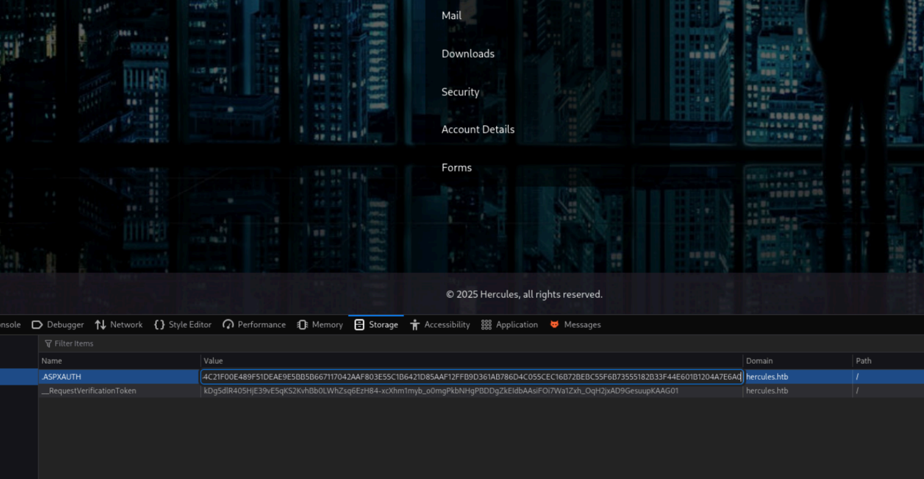This screenshot has height=479, width=924.
Task: Switch to the Debugger devtools tab
Action: 58,324
